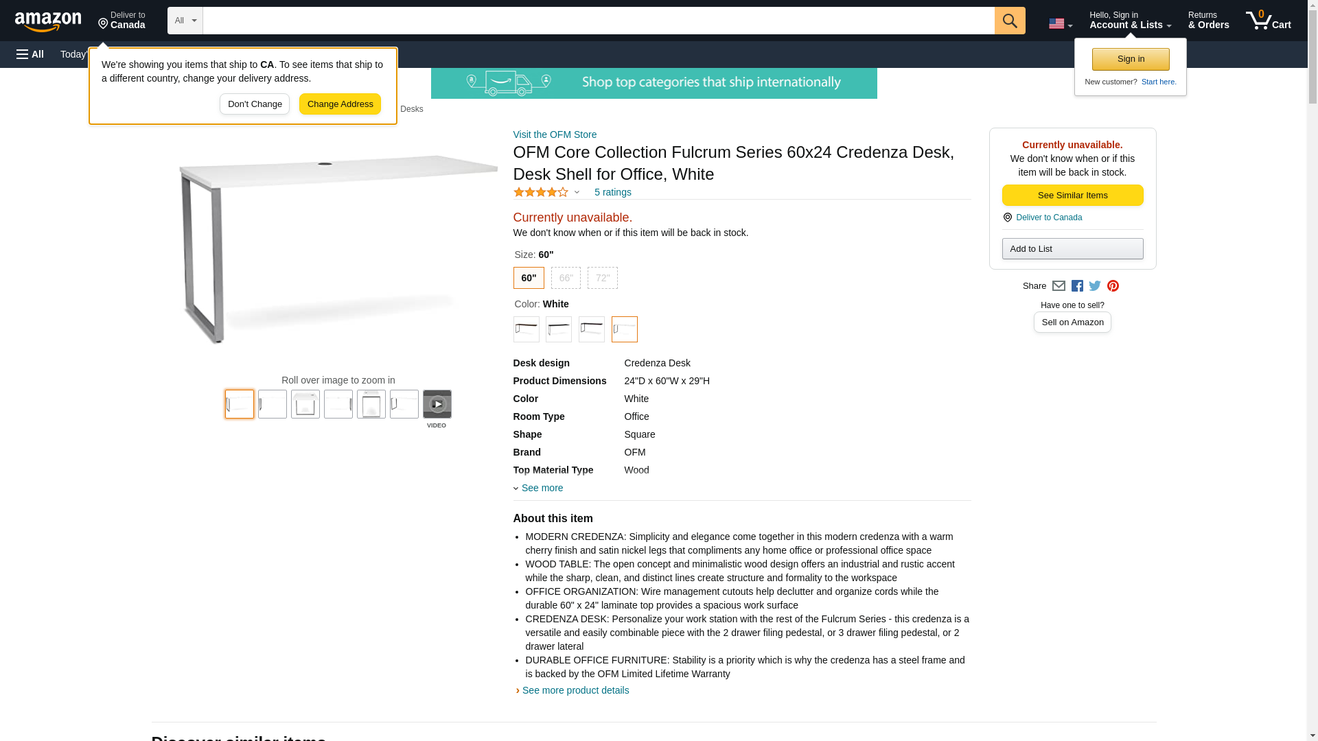Share product via email icon

(x=1059, y=286)
